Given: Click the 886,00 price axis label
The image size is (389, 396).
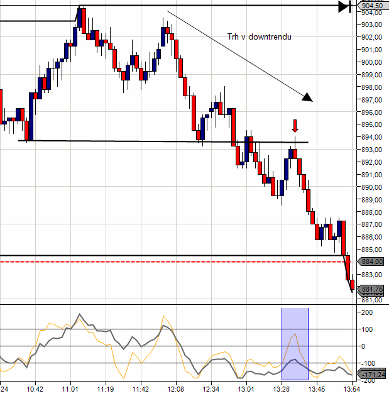Looking at the screenshot, I should (372, 237).
